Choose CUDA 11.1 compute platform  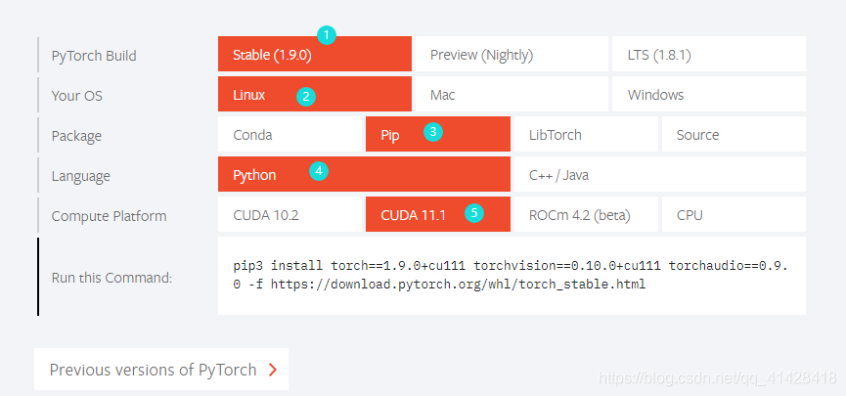coord(437,214)
